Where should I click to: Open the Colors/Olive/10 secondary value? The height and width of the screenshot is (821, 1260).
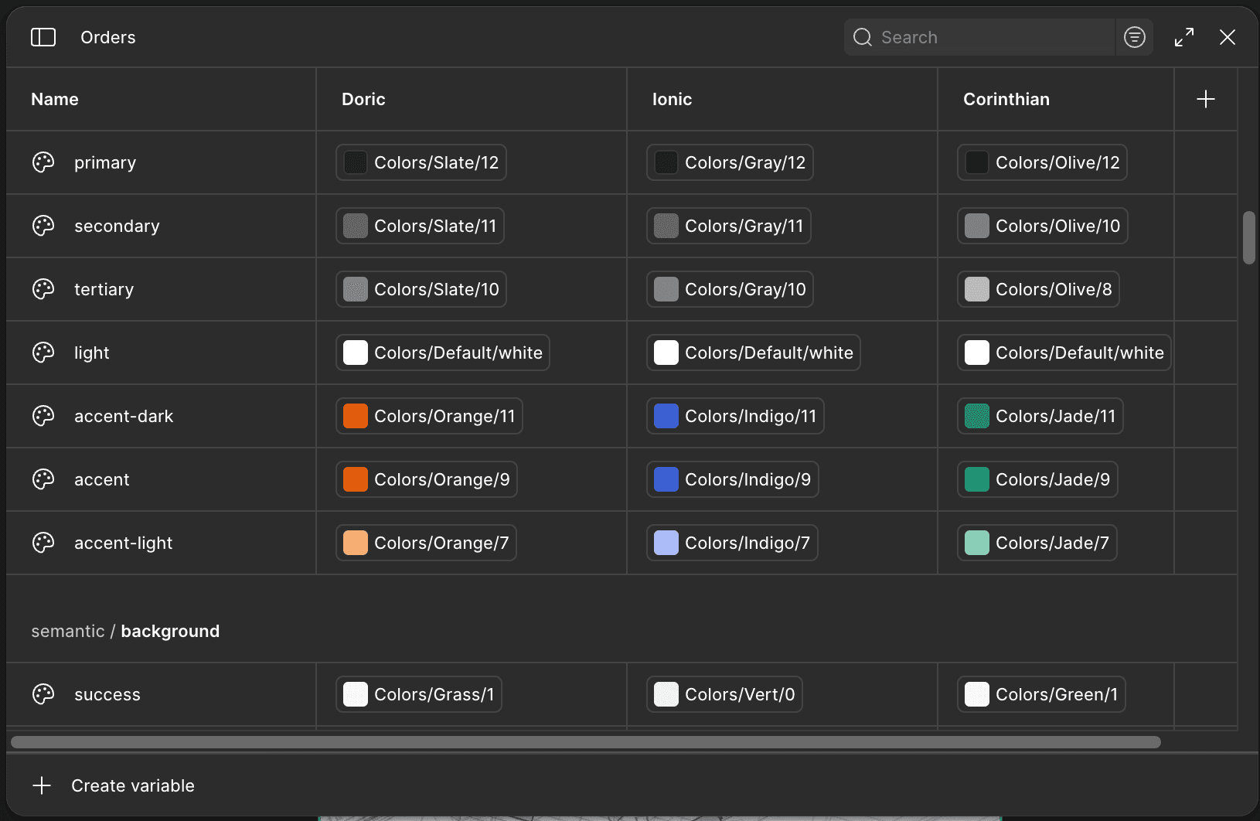1042,226
